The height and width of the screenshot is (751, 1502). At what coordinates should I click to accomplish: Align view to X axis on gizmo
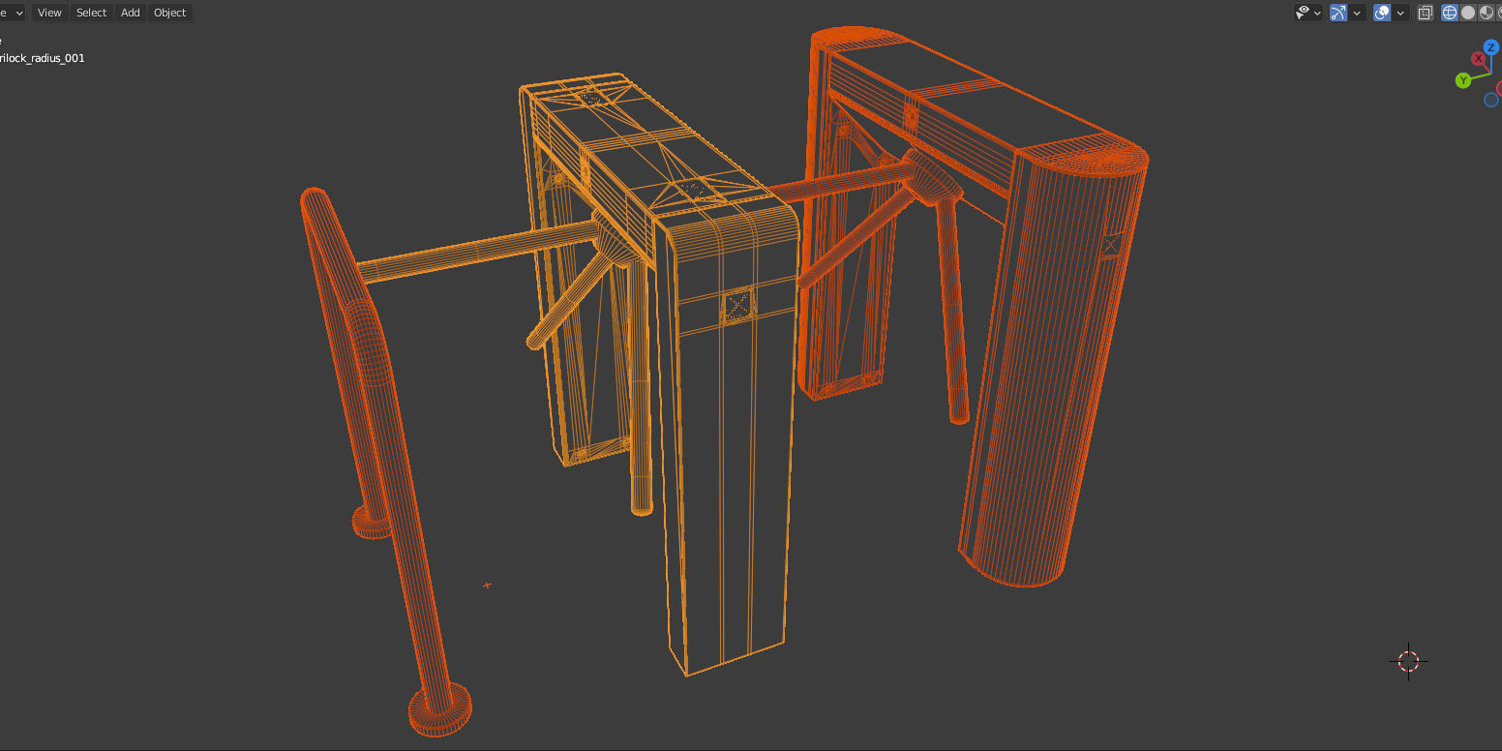[x=1479, y=59]
